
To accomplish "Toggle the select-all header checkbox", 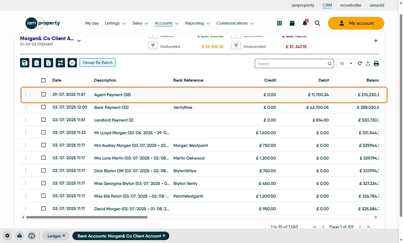I will (43, 80).
